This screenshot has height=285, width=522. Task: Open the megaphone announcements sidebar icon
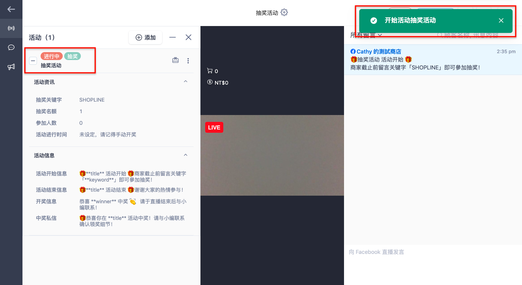point(11,67)
